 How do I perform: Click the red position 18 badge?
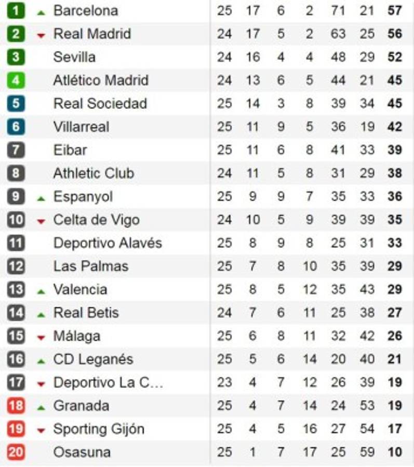(x=16, y=406)
